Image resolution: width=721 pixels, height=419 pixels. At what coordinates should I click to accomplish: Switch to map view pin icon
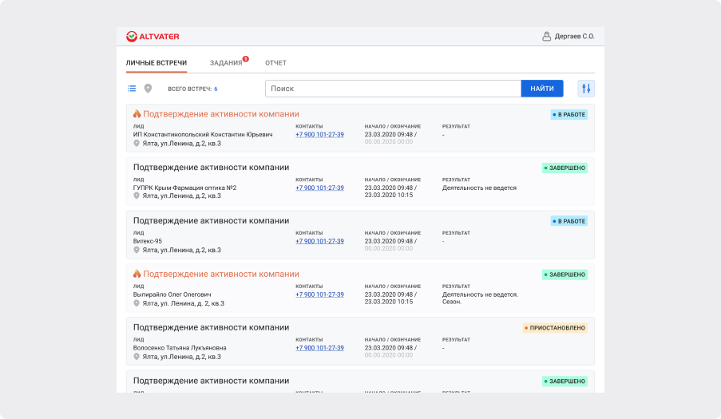(x=148, y=89)
